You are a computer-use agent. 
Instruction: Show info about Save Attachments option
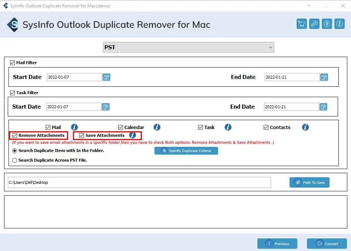tap(133, 135)
